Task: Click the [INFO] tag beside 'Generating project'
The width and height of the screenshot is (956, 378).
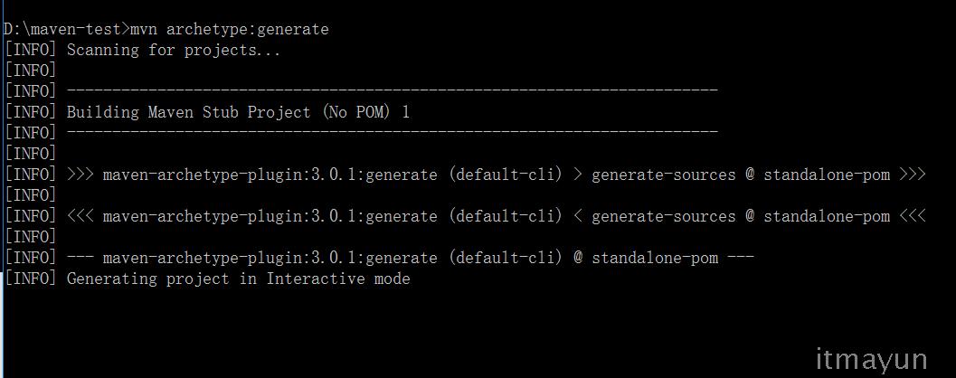Action: tap(30, 279)
